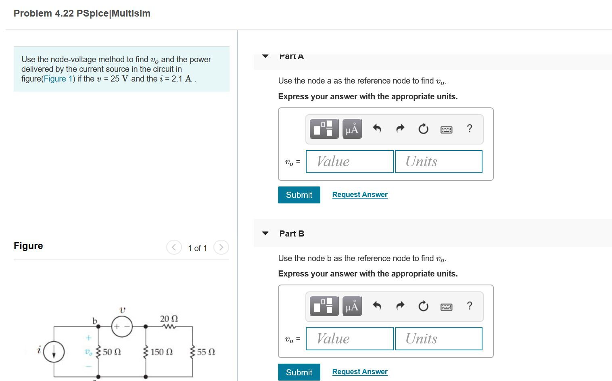612x381 pixels.
Task: Open the templates icon in Part A toolbar
Action: pyautogui.click(x=324, y=129)
